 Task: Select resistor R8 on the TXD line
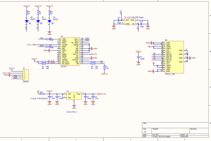[47, 39]
